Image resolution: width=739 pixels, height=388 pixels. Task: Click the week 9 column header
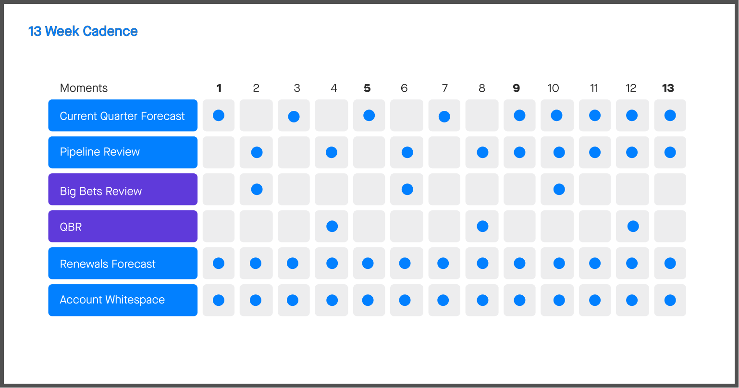coord(517,88)
